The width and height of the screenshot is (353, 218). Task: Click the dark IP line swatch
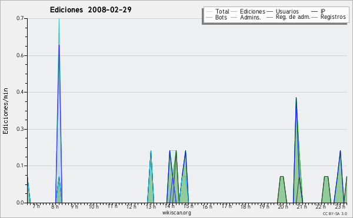click(315, 12)
